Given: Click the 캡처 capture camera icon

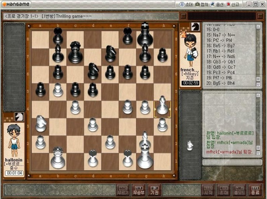Looking at the screenshot, I should [201, 4].
